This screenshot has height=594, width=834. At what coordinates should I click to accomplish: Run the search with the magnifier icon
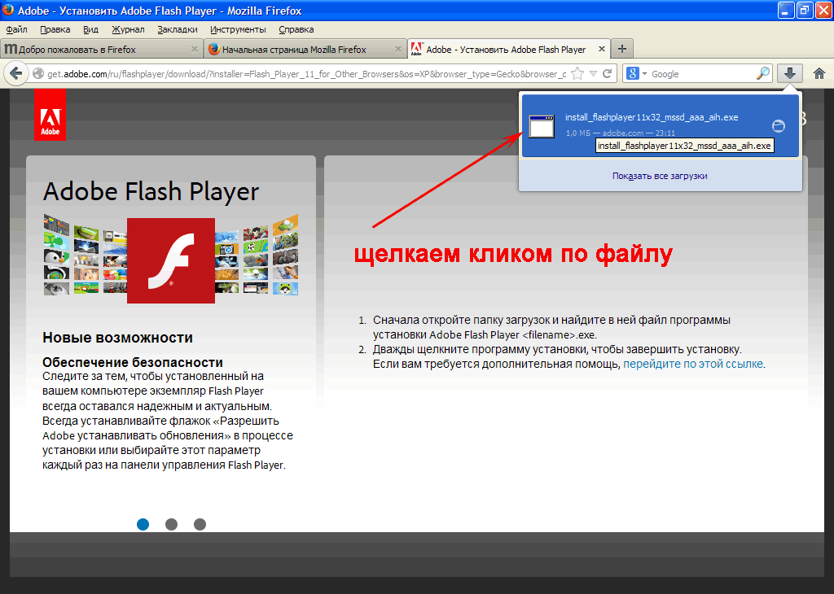(762, 73)
